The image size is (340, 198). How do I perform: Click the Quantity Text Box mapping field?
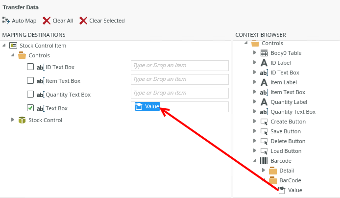click(179, 93)
